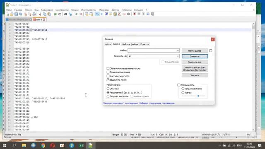Save the document with toolbar Save icon
Image resolution: width=265 pixels, height=149 pixels.
click(x=16, y=14)
